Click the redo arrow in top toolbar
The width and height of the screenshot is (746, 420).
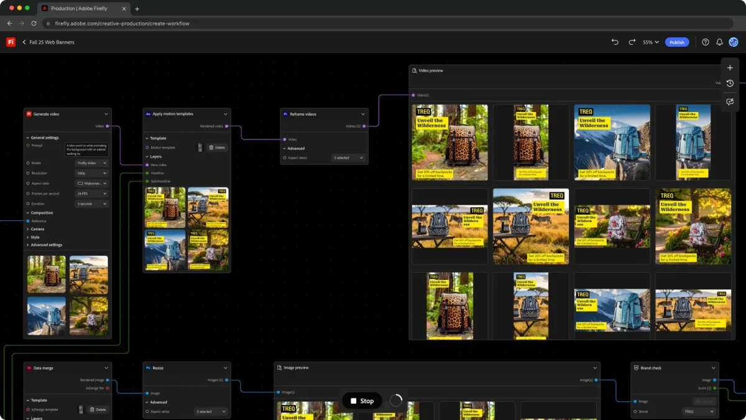click(632, 42)
